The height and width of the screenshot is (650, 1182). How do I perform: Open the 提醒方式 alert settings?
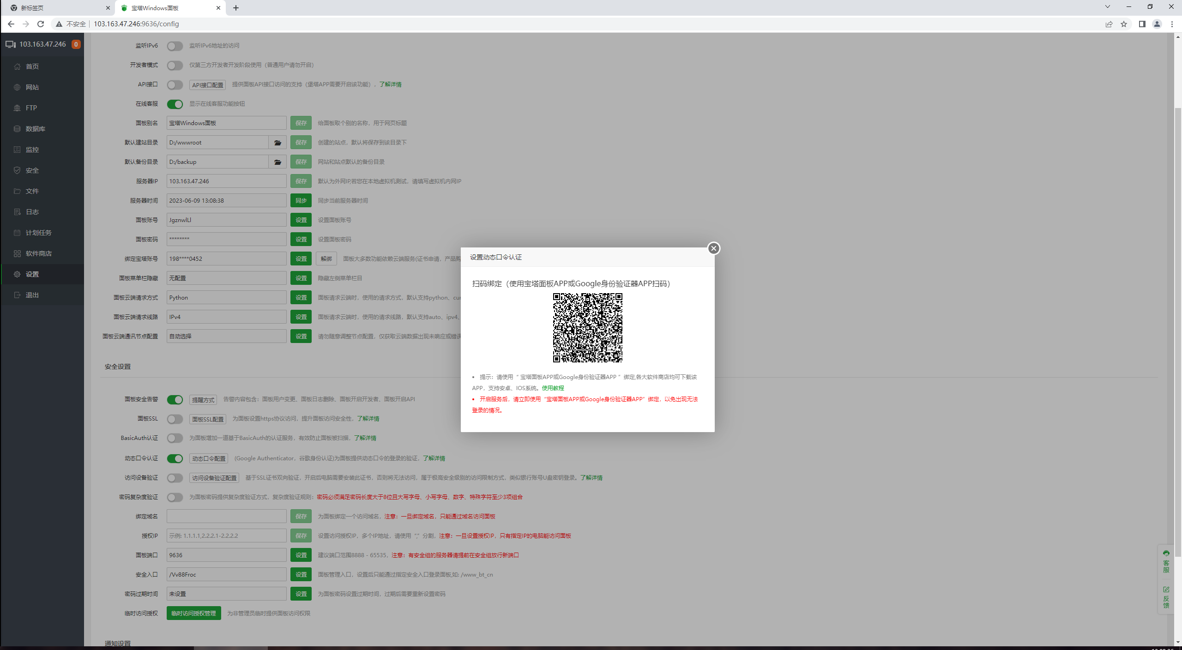point(203,400)
